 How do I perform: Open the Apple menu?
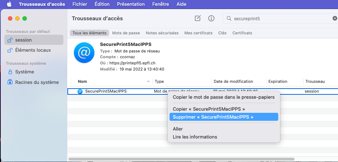pos(9,4)
